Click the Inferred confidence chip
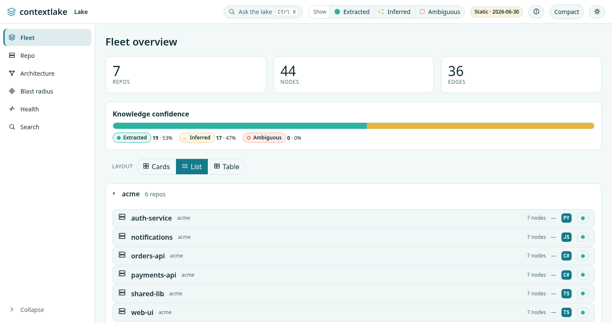The width and height of the screenshot is (612, 323). pos(197,138)
